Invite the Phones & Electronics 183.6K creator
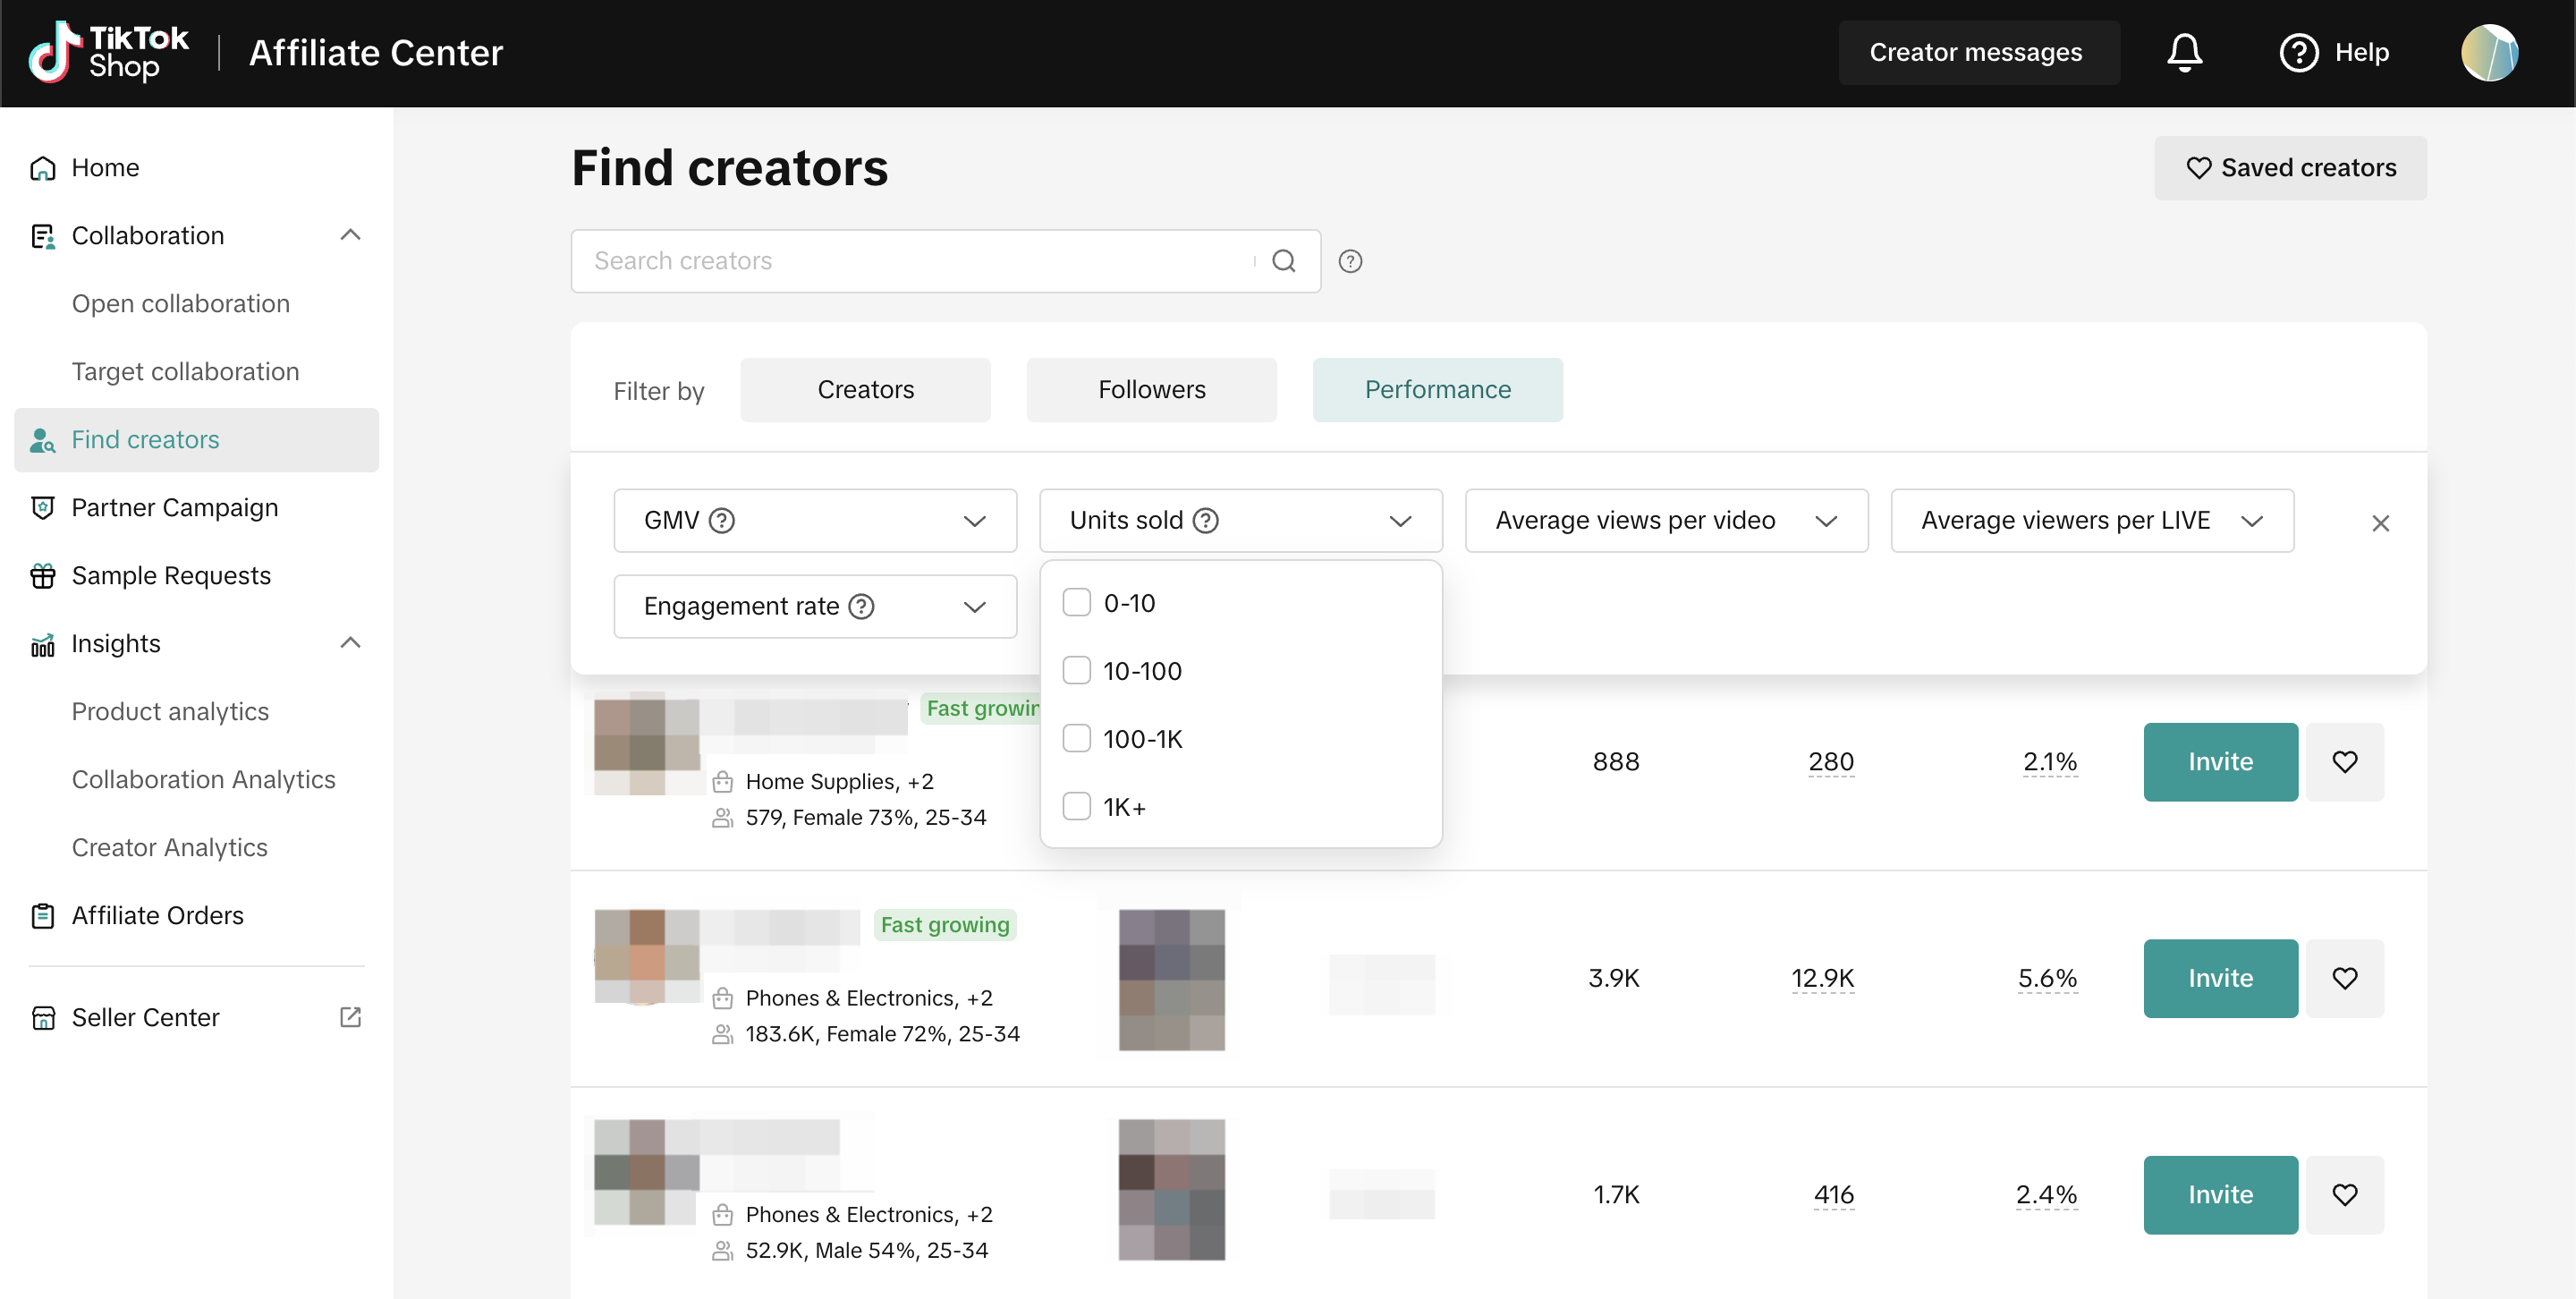The image size is (2576, 1299). pyautogui.click(x=2219, y=978)
